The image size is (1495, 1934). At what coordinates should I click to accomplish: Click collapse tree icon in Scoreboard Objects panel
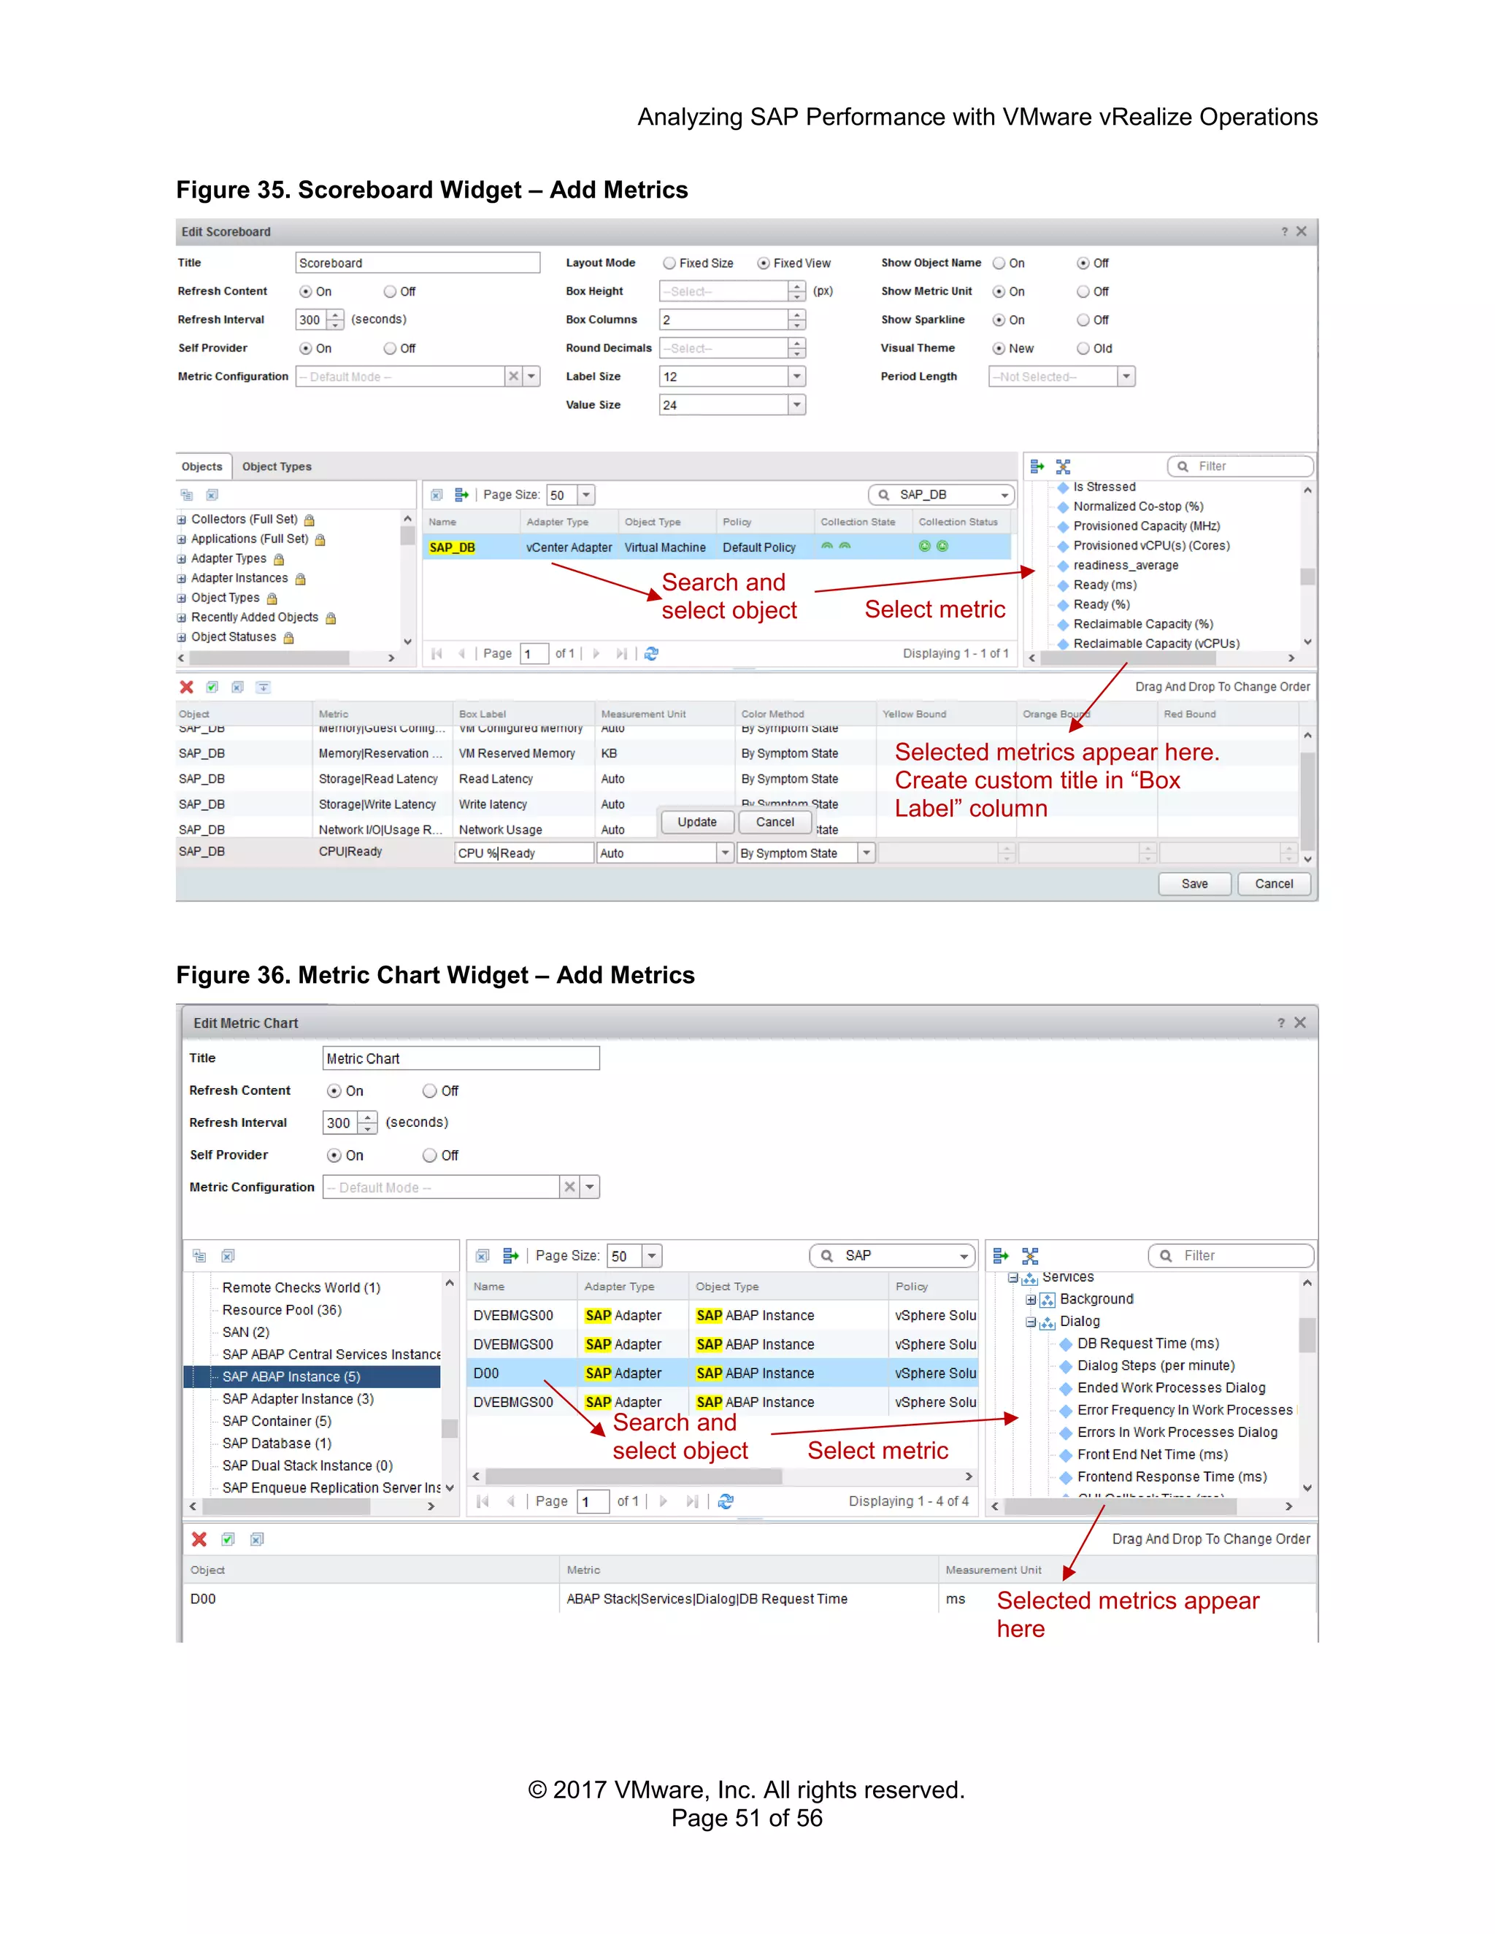pyautogui.click(x=187, y=495)
